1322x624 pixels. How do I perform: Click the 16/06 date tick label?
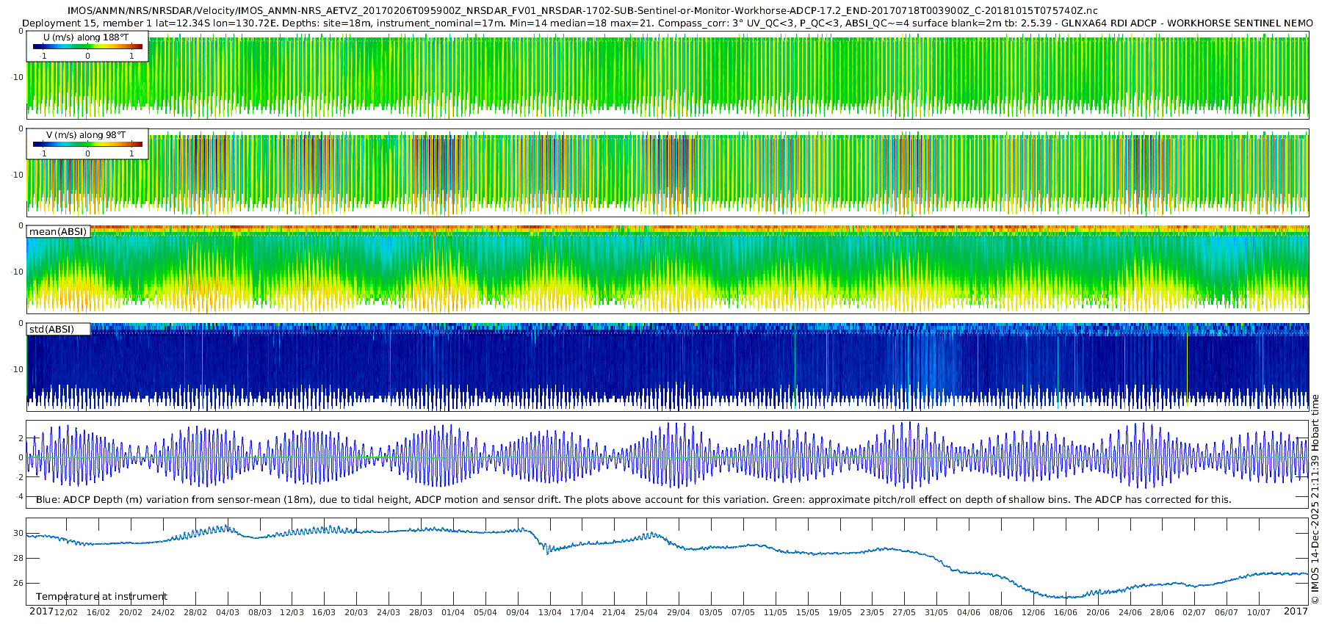click(1066, 612)
